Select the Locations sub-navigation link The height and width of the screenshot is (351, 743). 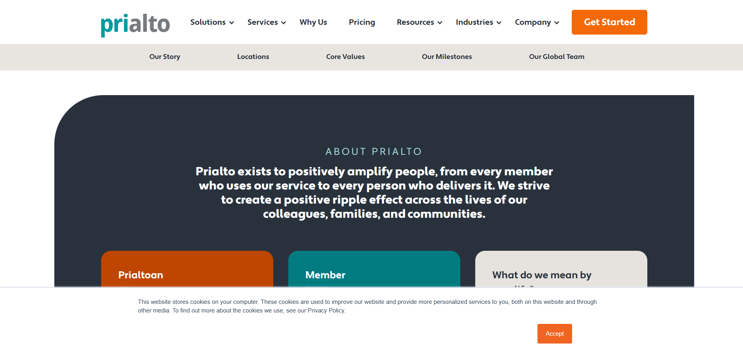253,57
